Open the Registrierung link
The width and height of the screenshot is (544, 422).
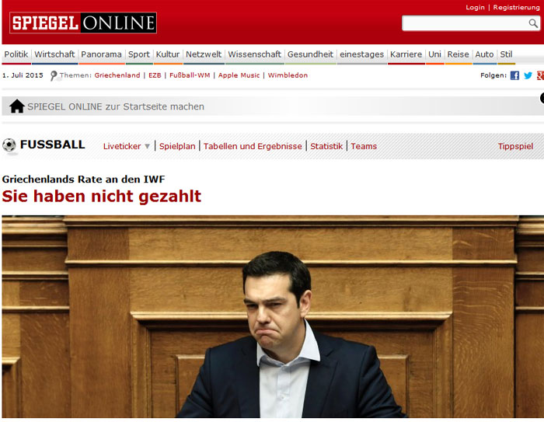tap(516, 7)
